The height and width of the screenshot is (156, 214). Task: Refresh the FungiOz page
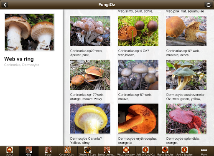[x=208, y=5]
